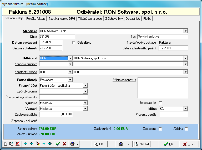202x150 pixels.
Task: Expand the Odběratel code dropdown showing RON
Action: tap(70, 58)
